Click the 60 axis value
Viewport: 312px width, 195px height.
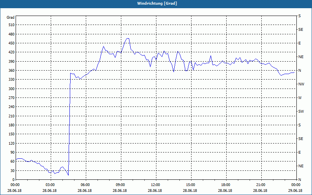pos(12,161)
